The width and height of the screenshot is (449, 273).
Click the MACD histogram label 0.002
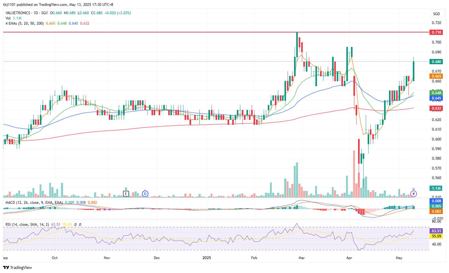coord(436,211)
